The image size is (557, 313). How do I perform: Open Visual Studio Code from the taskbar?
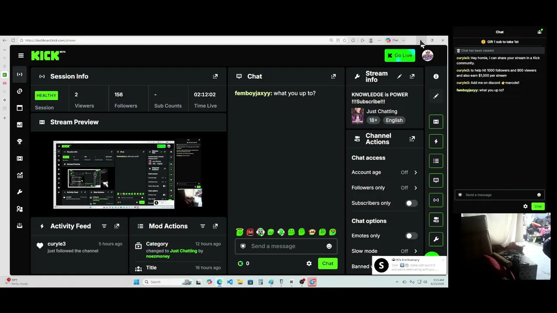(x=230, y=282)
